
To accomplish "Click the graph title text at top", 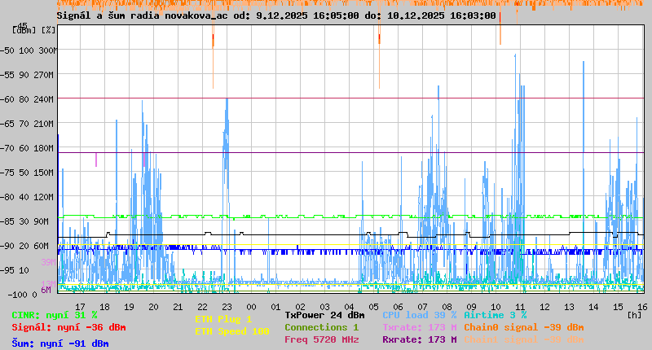I will [x=275, y=15].
